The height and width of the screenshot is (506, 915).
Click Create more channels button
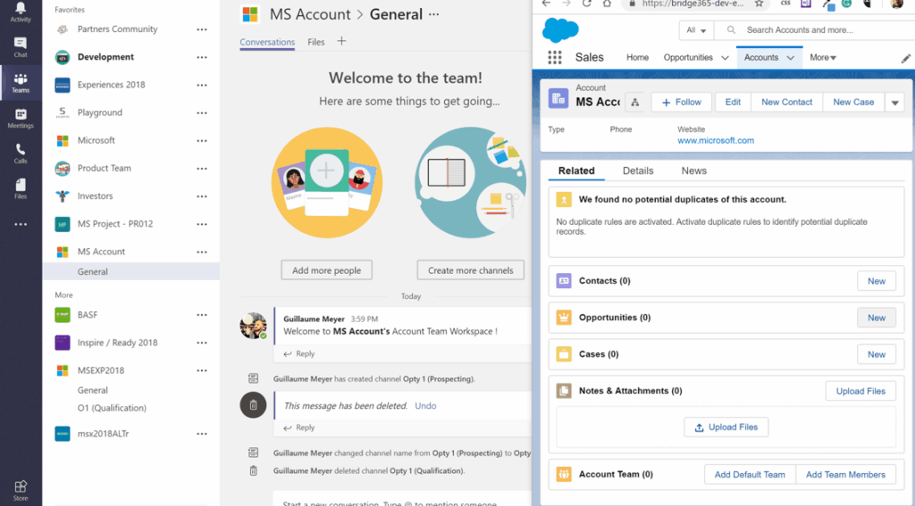click(470, 270)
